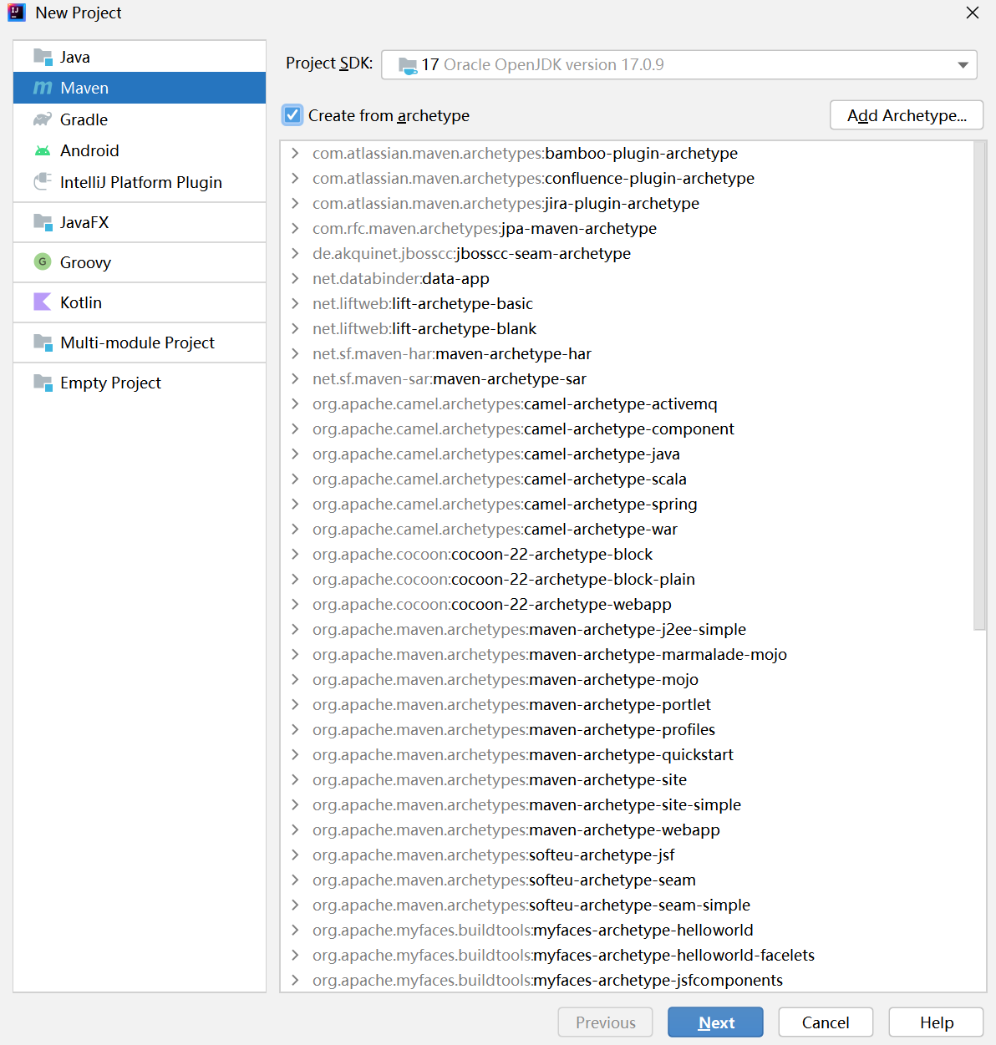Expand camel-archetype-spring chevron
Image resolution: width=996 pixels, height=1045 pixels.
pyautogui.click(x=295, y=504)
